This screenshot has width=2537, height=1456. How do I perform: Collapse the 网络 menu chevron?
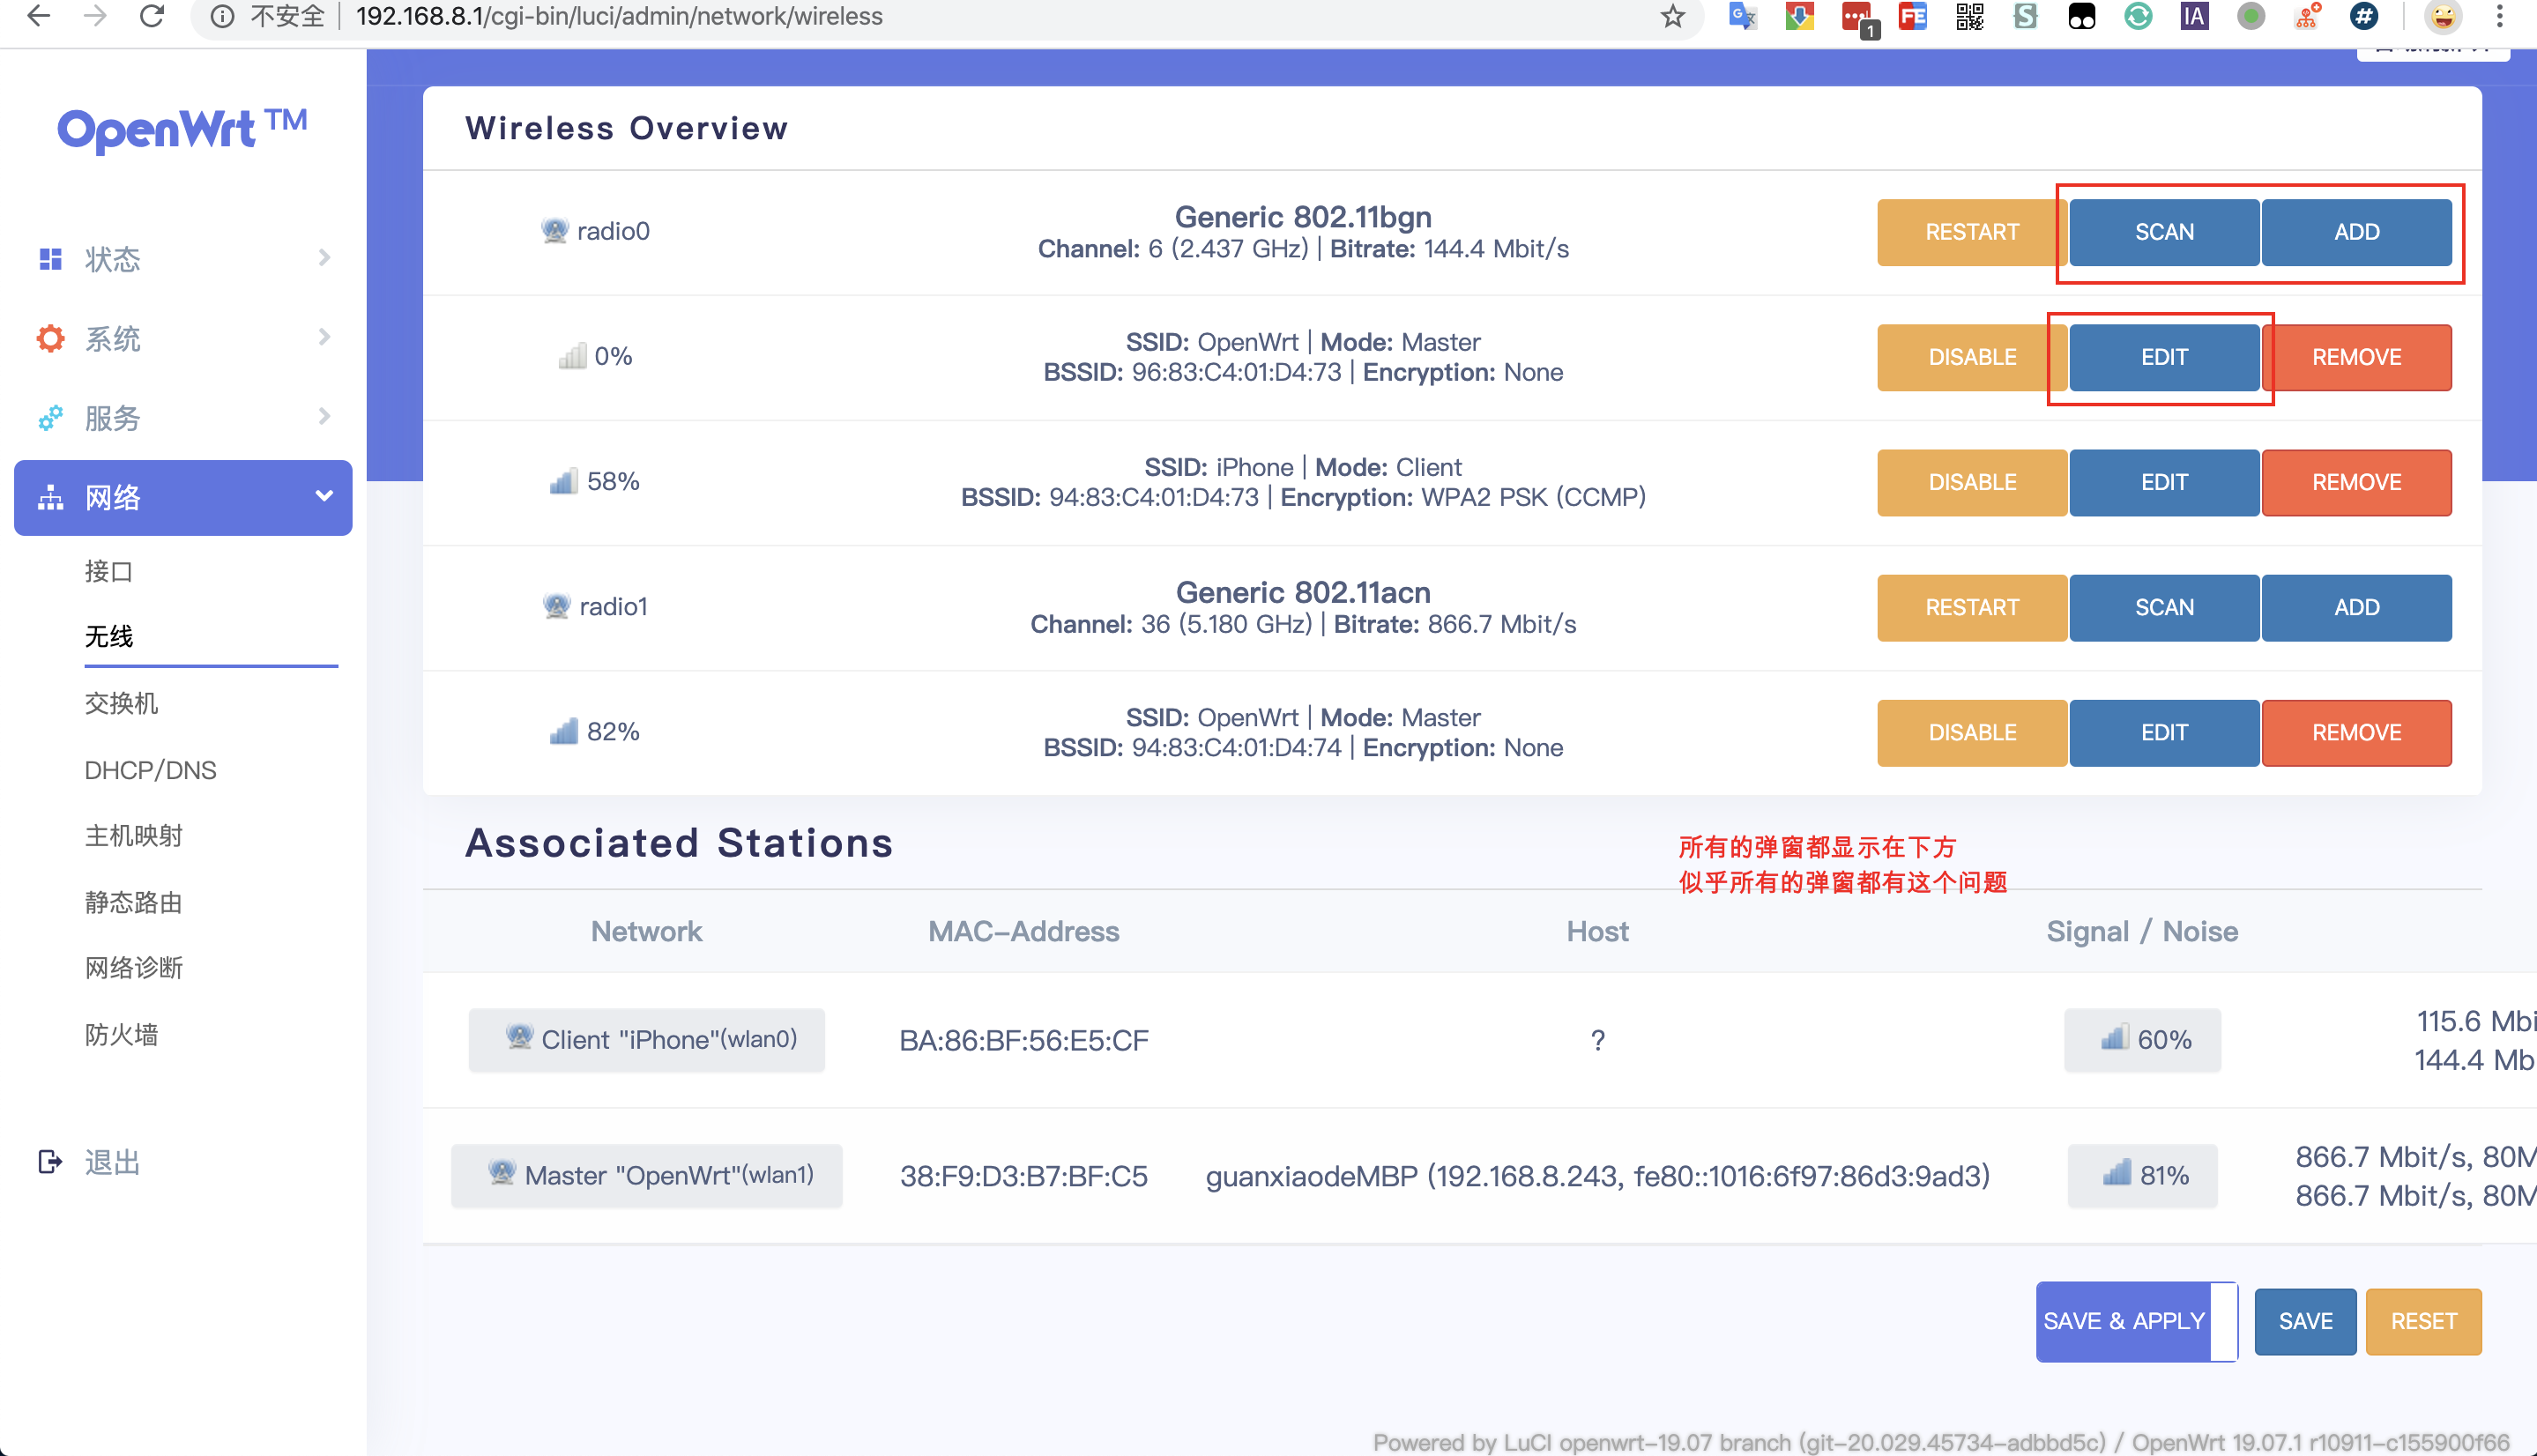(x=324, y=494)
